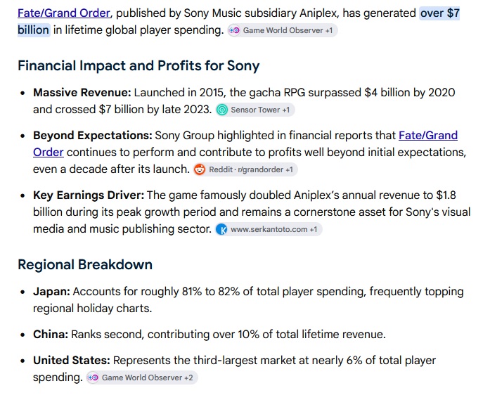Expand the 'Sensor Tower +1' source chip

(255, 110)
